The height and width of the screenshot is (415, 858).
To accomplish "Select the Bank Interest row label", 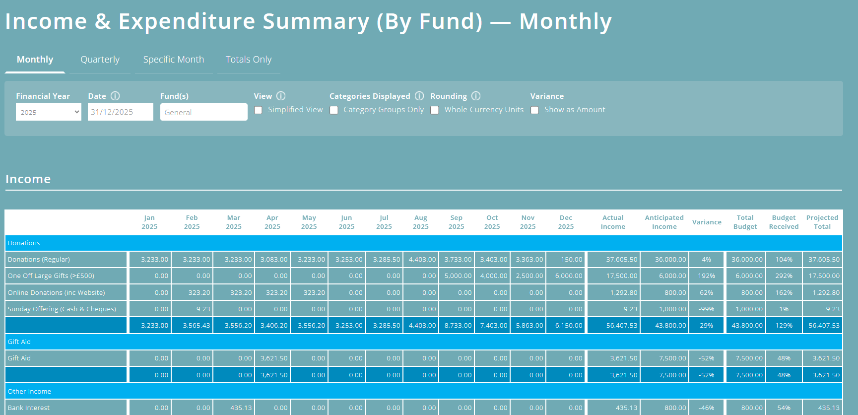I will (28, 408).
